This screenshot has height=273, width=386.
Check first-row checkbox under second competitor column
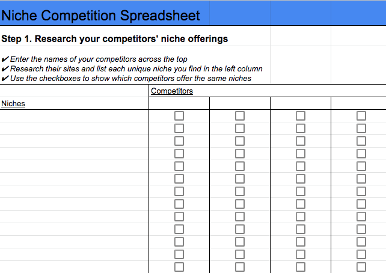[240, 116]
